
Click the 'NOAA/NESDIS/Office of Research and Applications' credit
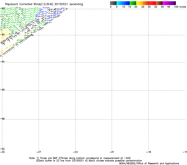click(149, 163)
